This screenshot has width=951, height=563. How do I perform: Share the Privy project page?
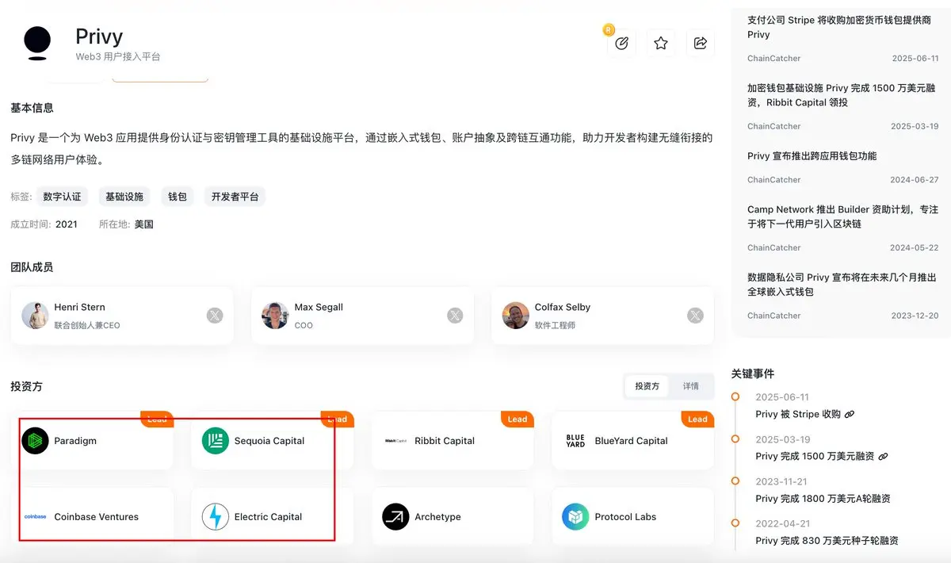click(x=701, y=44)
